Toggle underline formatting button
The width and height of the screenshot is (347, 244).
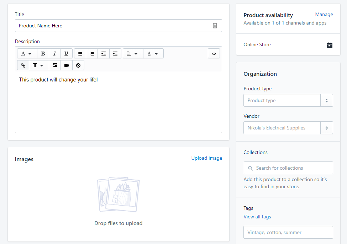[x=66, y=54]
